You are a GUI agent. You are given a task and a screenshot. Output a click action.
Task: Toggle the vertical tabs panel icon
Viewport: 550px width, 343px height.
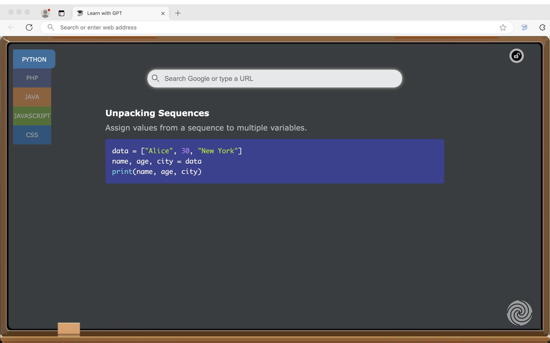[x=61, y=13]
